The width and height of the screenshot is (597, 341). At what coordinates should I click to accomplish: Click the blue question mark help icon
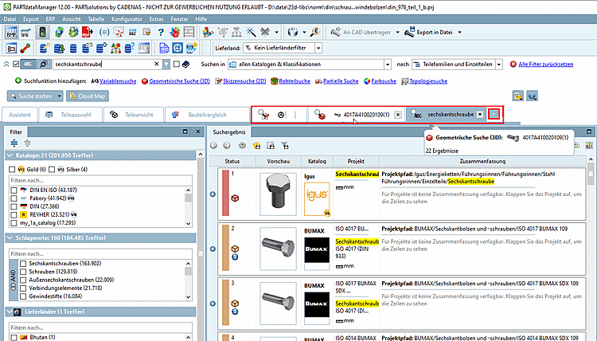[161, 33]
